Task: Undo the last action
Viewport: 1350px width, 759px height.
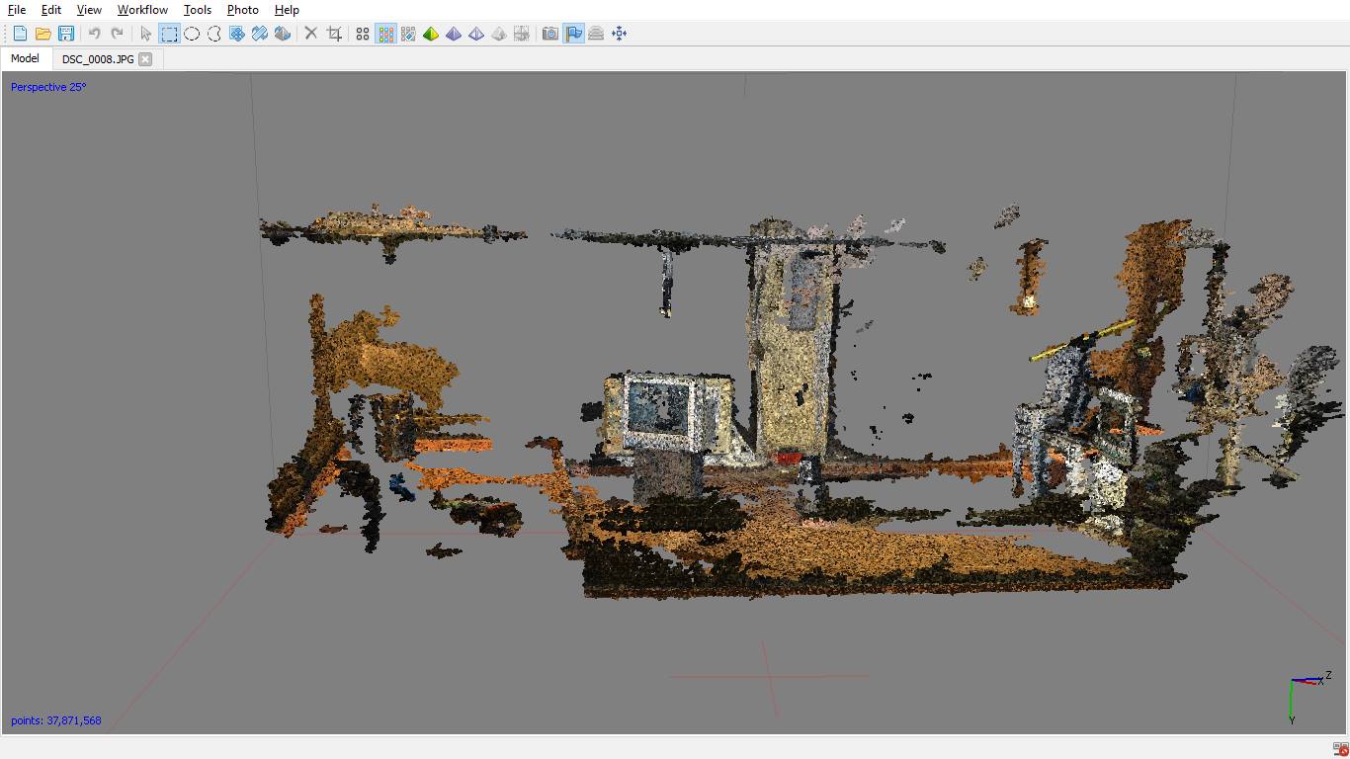Action: click(x=94, y=34)
